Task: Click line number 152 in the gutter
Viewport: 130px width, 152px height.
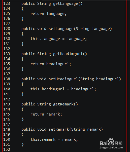Action: [x=7, y=149]
